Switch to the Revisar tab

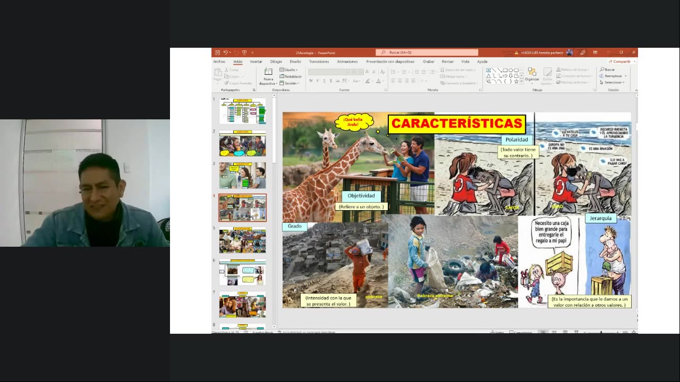pyautogui.click(x=448, y=62)
